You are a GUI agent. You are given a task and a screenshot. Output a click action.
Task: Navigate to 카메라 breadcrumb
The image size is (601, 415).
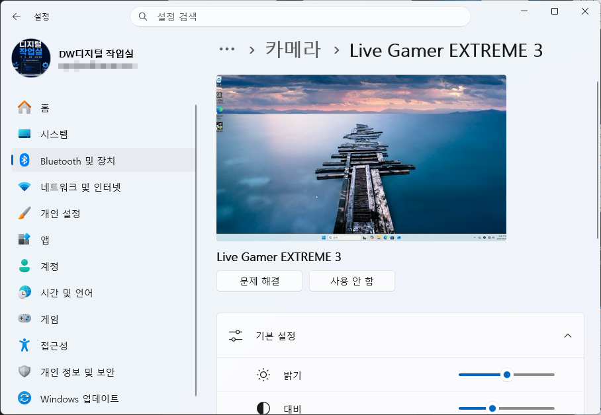[x=293, y=50]
